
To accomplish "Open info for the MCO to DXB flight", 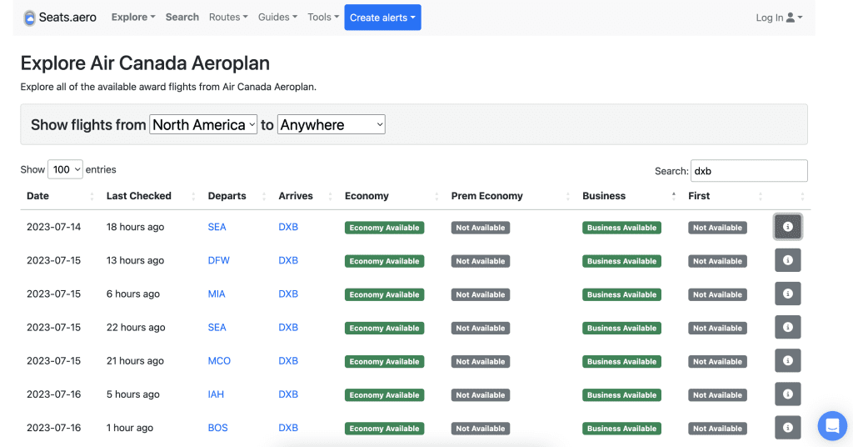I will coord(787,361).
